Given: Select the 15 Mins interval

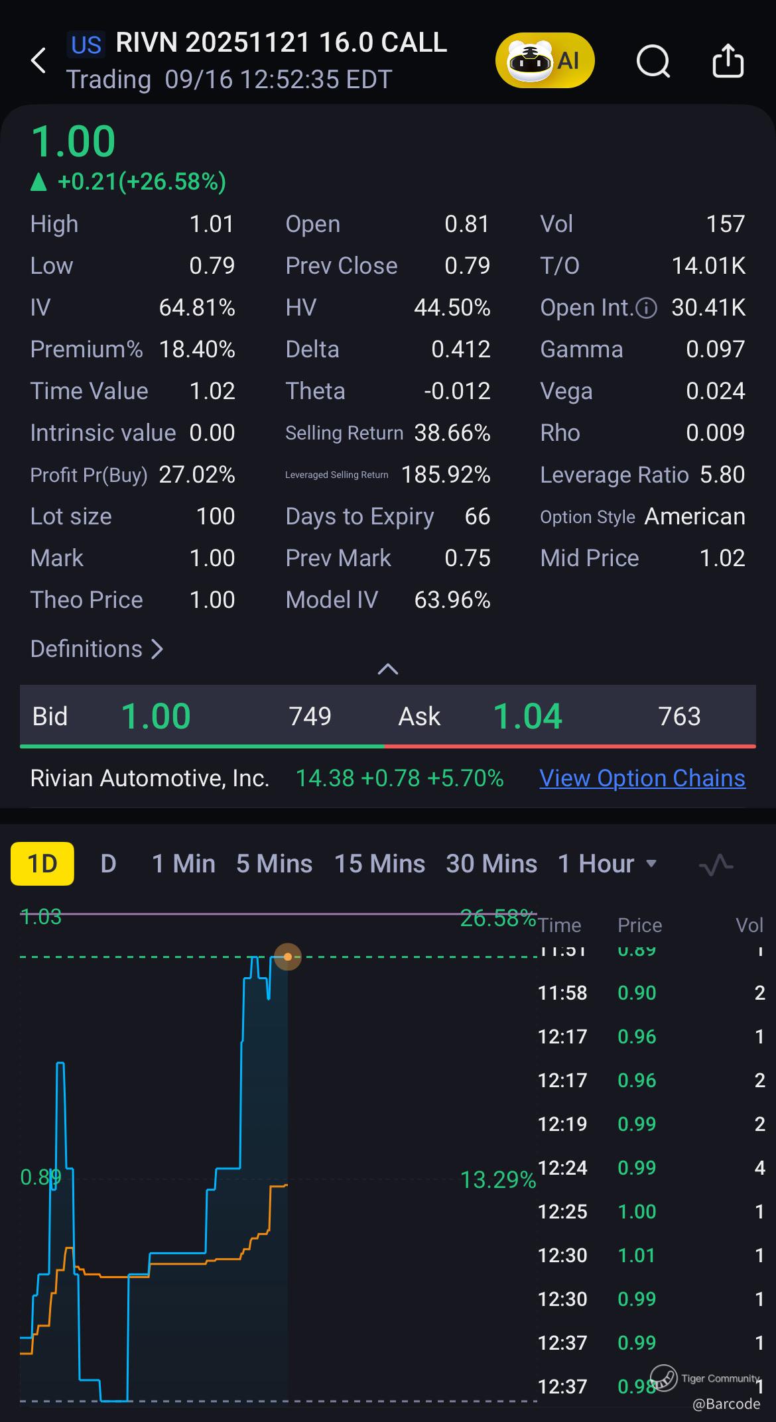Looking at the screenshot, I should (379, 864).
